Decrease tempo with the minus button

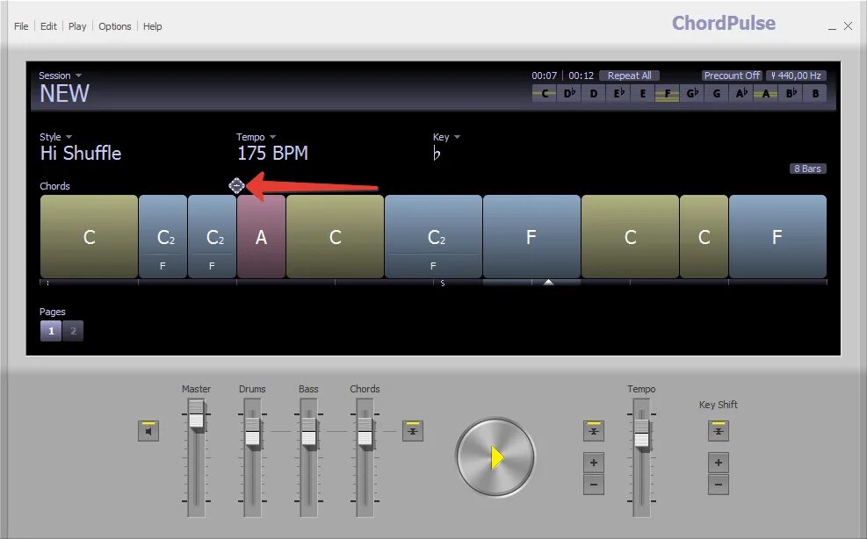click(593, 485)
